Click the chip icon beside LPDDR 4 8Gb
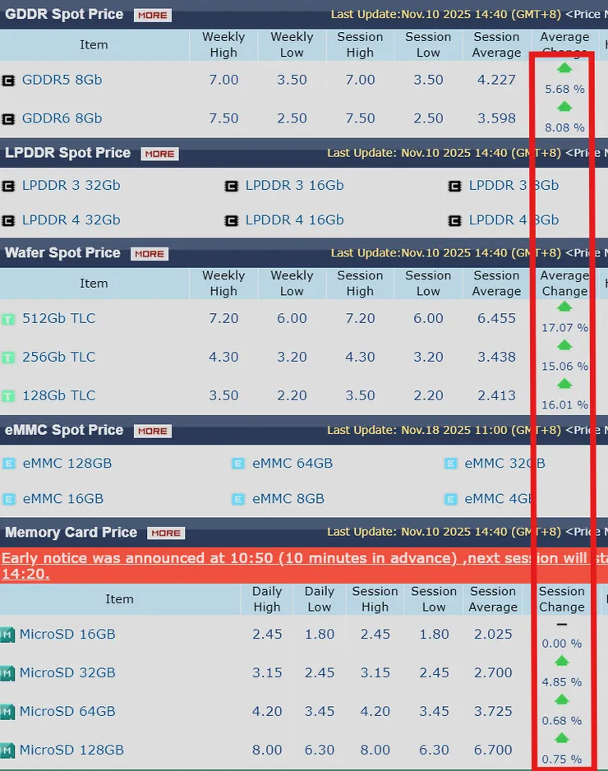Image resolution: width=608 pixels, height=771 pixels. click(x=454, y=220)
